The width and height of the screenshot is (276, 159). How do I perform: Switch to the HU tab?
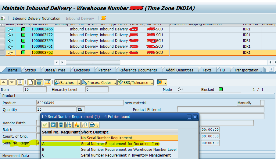pyautogui.click(x=223, y=70)
